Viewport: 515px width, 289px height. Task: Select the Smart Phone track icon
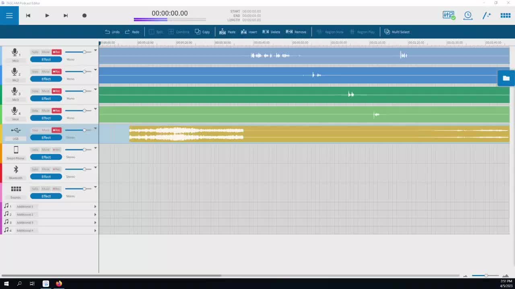16,150
